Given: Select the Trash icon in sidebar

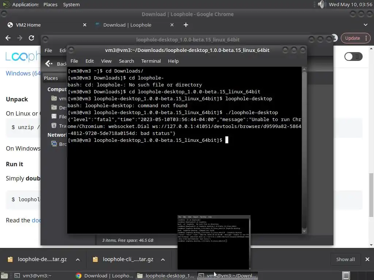Looking at the screenshot, I should [54, 125].
